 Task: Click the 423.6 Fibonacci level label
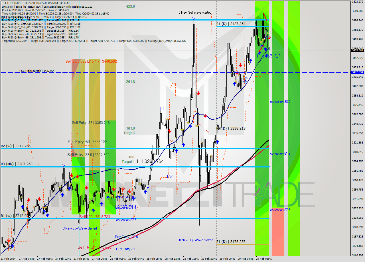point(130,7)
